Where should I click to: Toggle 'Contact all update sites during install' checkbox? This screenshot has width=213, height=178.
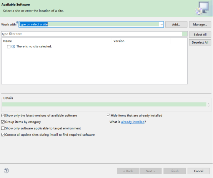coord(3,134)
